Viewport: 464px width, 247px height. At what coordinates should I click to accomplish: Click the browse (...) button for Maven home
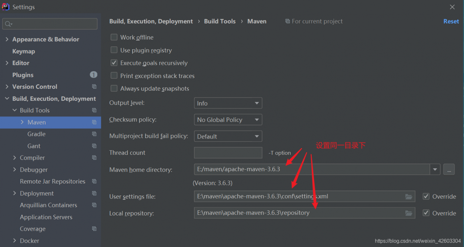[449, 169]
